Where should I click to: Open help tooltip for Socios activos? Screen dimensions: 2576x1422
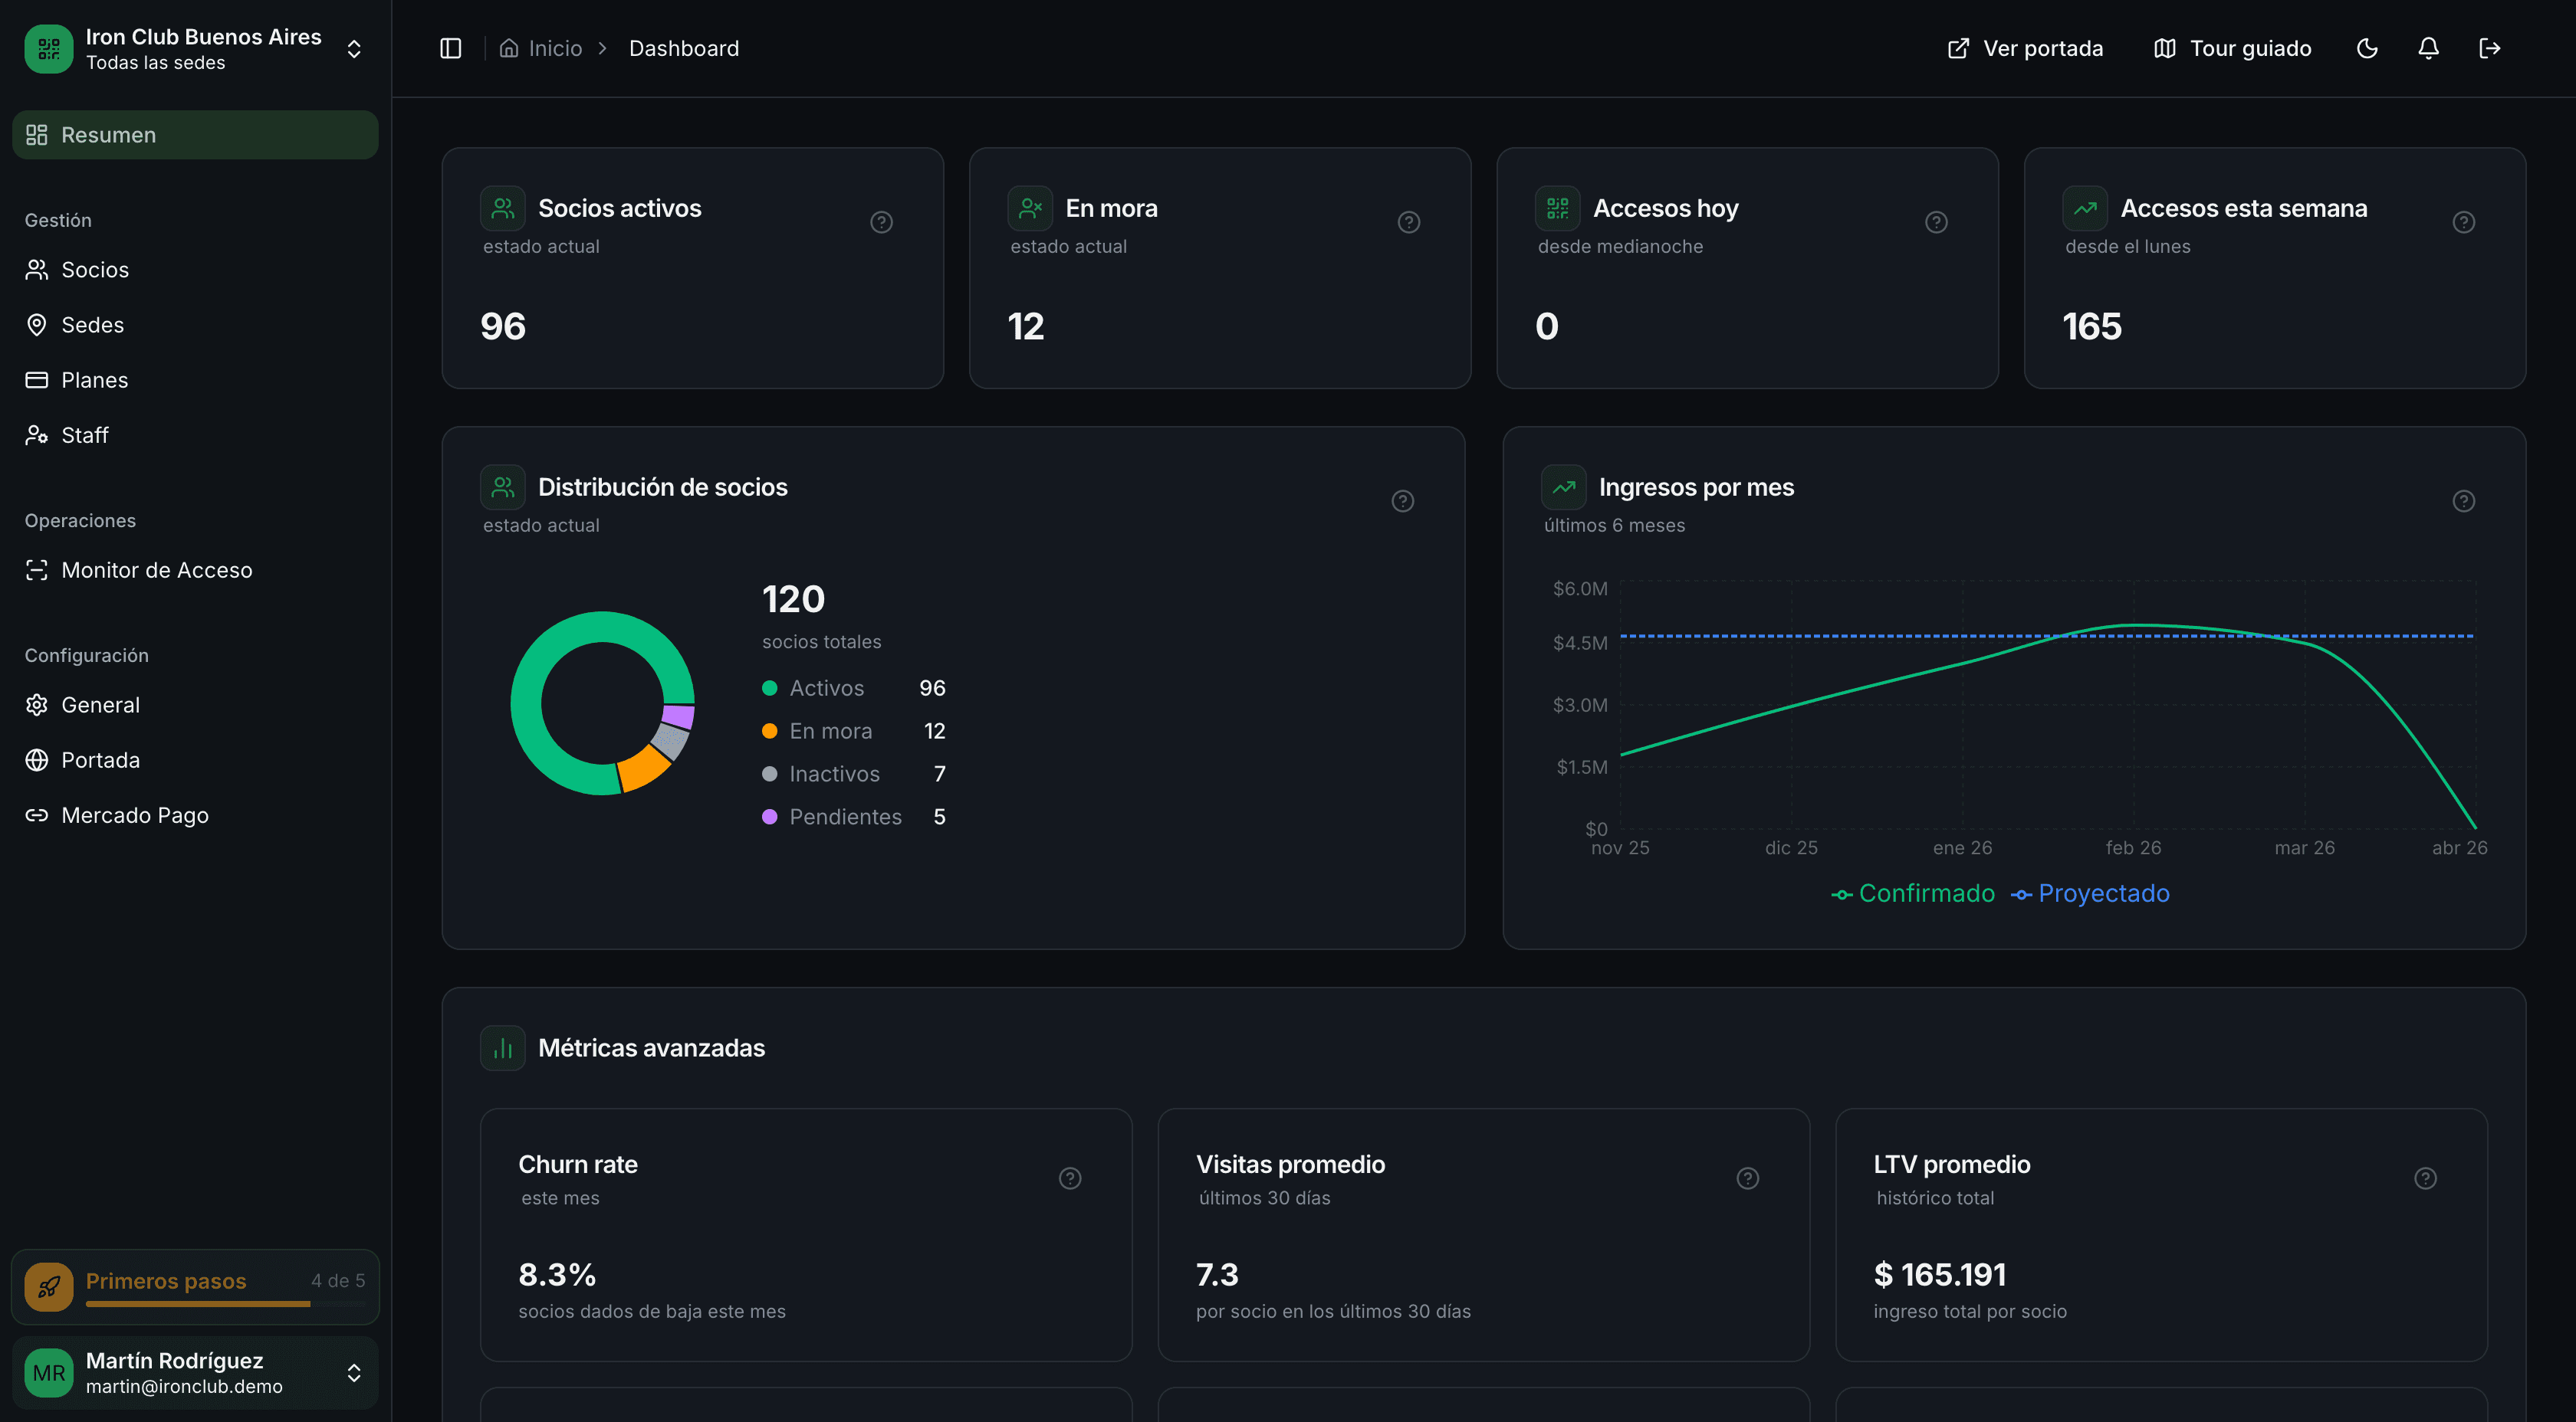[x=881, y=222]
